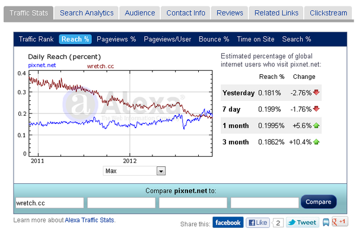Click the 3 month reach value 0.1862%
This screenshot has height=232, width=356.
pyautogui.click(x=271, y=142)
